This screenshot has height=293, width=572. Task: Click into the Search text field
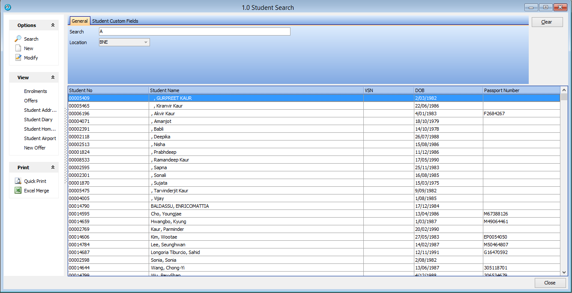[x=194, y=32]
